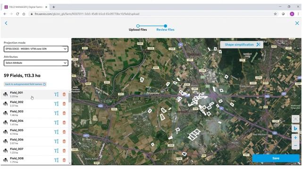302x169 pixels.
Task: Rename Field_005 using its text icon
Action: pos(56,132)
